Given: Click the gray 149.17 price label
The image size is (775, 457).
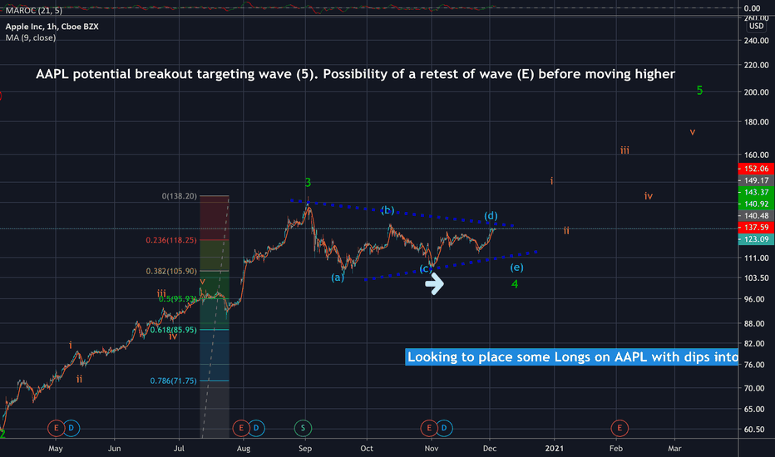Looking at the screenshot, I should click(x=756, y=180).
